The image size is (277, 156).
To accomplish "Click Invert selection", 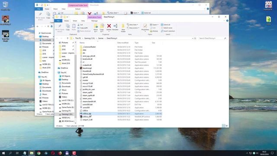I will pyautogui.click(x=168, y=31).
